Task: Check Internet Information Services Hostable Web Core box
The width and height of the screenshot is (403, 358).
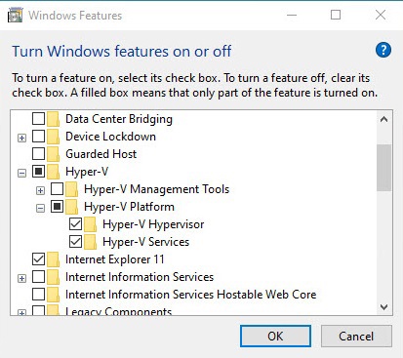Action: pos(38,295)
